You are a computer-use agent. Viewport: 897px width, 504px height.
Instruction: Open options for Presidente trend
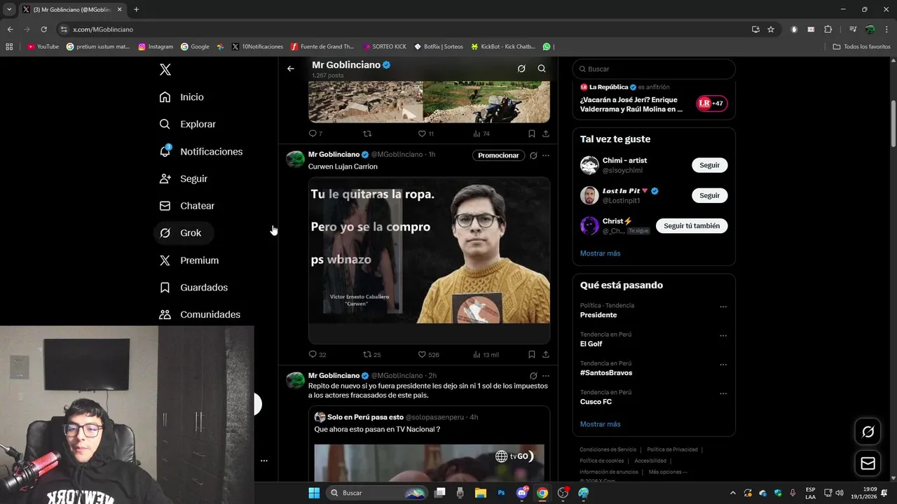(723, 307)
